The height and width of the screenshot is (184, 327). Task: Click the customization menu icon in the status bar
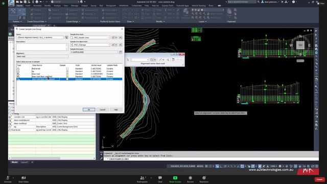click(x=317, y=166)
